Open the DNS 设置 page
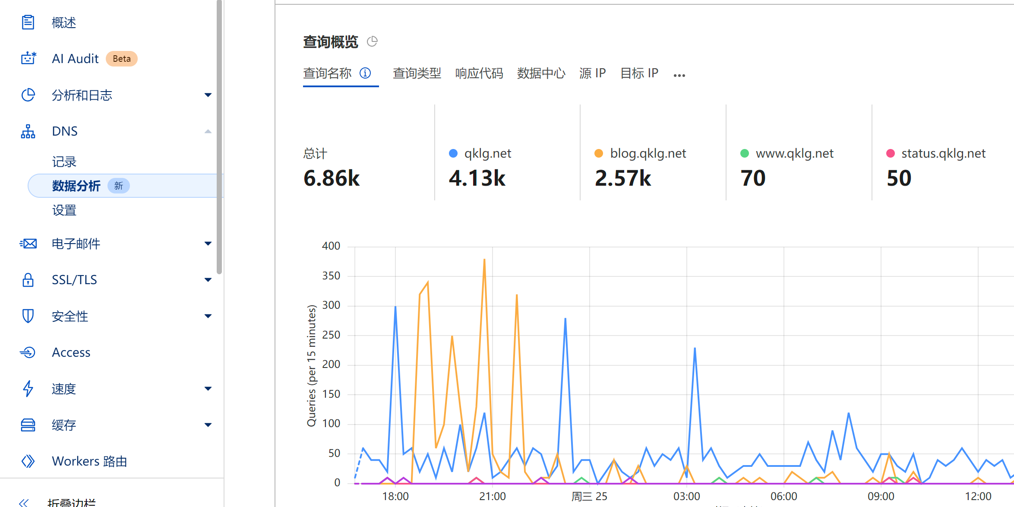This screenshot has height=507, width=1014. (64, 210)
